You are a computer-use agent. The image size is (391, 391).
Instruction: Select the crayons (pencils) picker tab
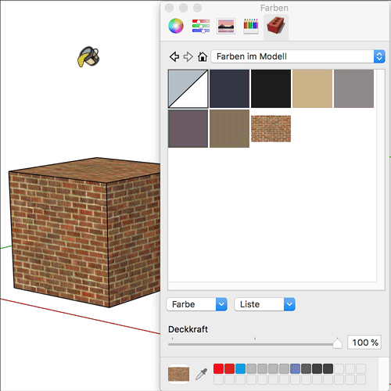251,27
